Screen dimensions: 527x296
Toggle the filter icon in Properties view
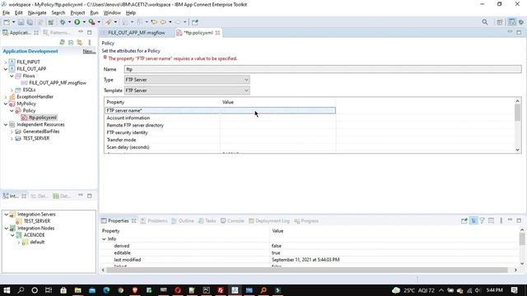click(483, 220)
